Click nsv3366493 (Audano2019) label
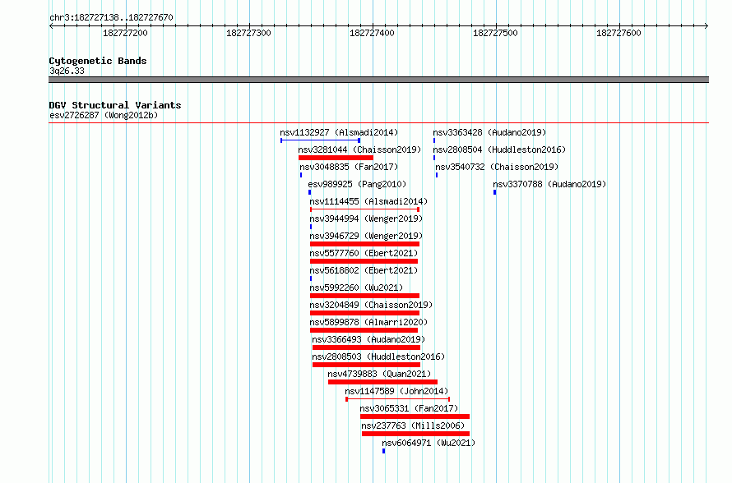 click(x=368, y=339)
